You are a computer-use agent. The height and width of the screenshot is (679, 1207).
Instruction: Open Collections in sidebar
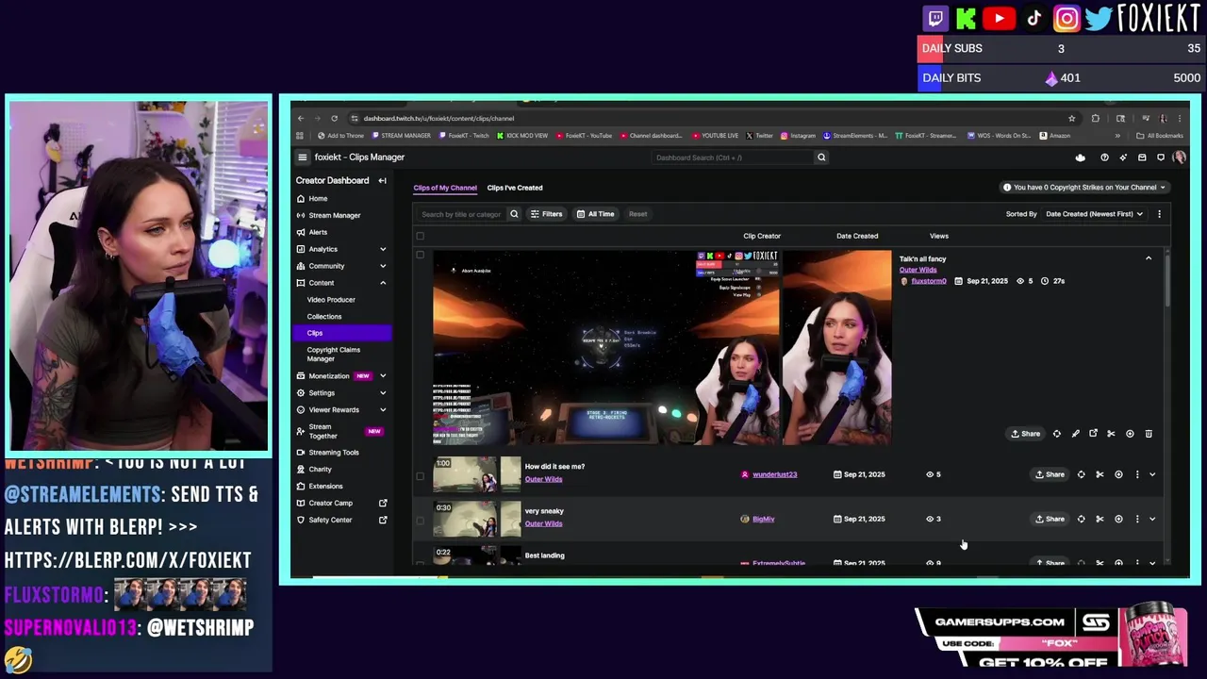(x=324, y=317)
